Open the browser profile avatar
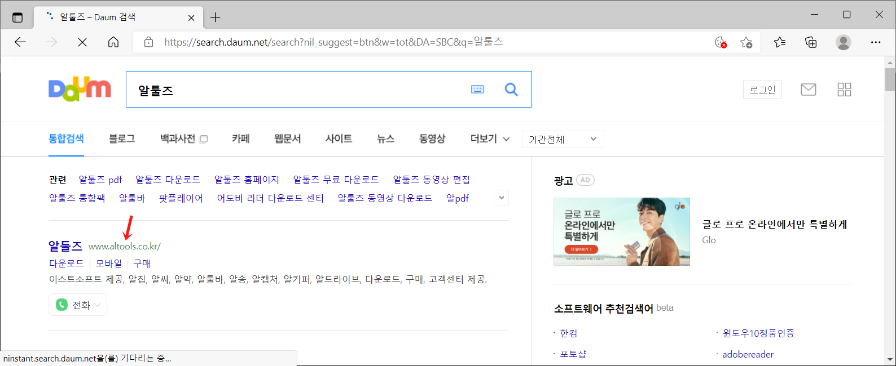Screen dimensions: 896x366 click(844, 42)
